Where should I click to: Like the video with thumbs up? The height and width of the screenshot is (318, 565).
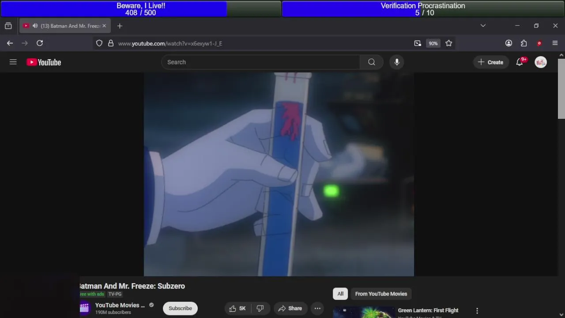[x=237, y=308]
